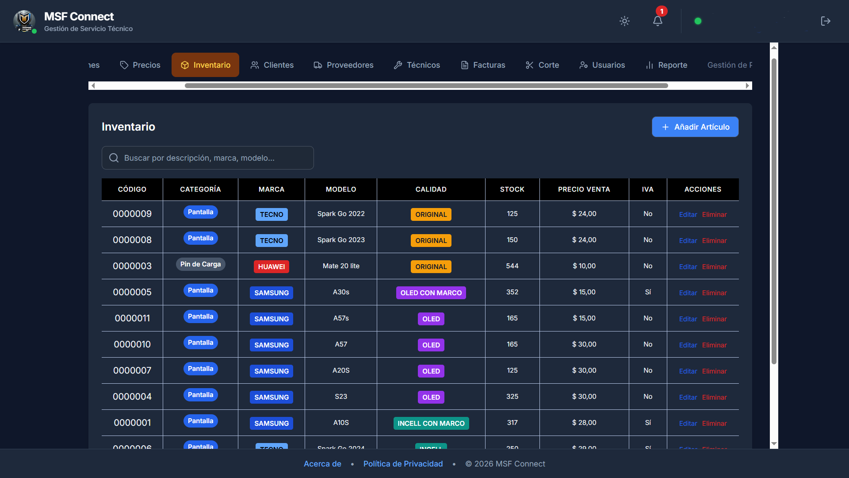Click the red notification badge
Image resolution: width=849 pixels, height=478 pixels.
pyautogui.click(x=662, y=11)
